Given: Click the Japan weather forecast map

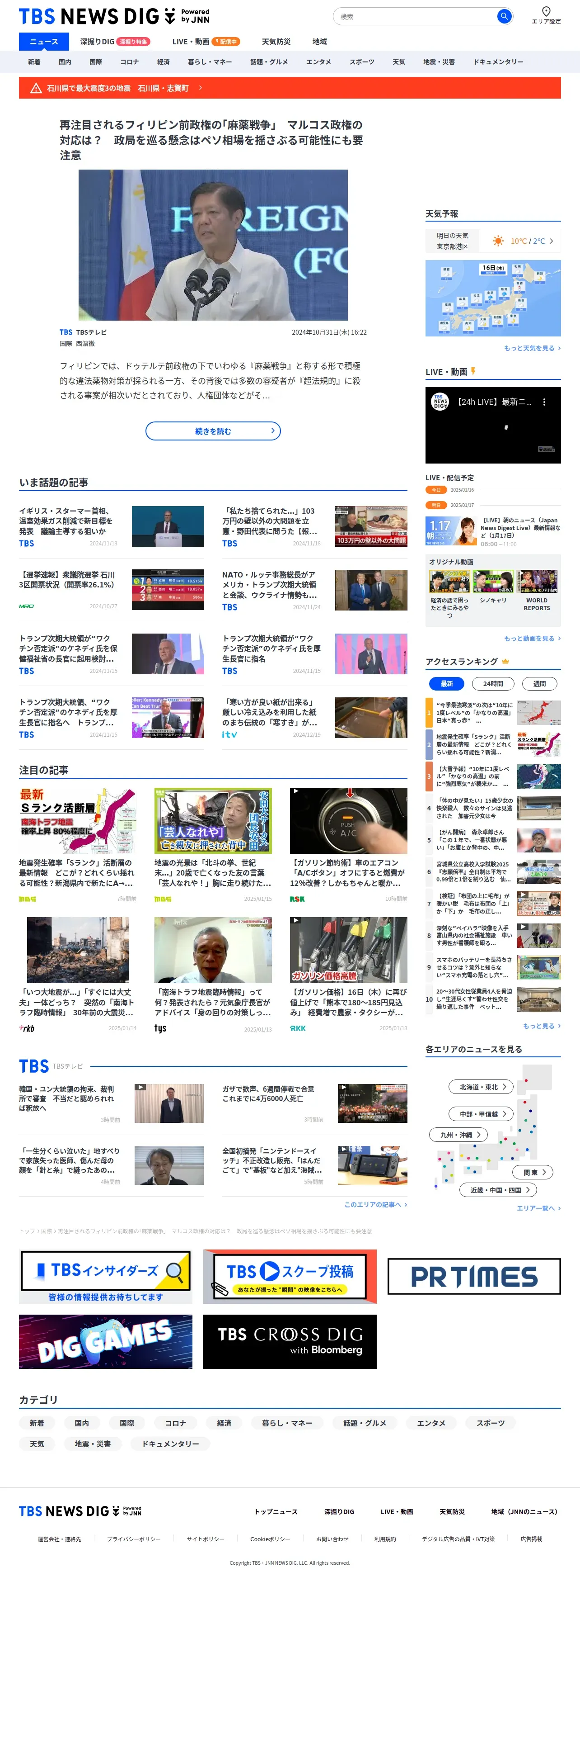Looking at the screenshot, I should pyautogui.click(x=493, y=298).
